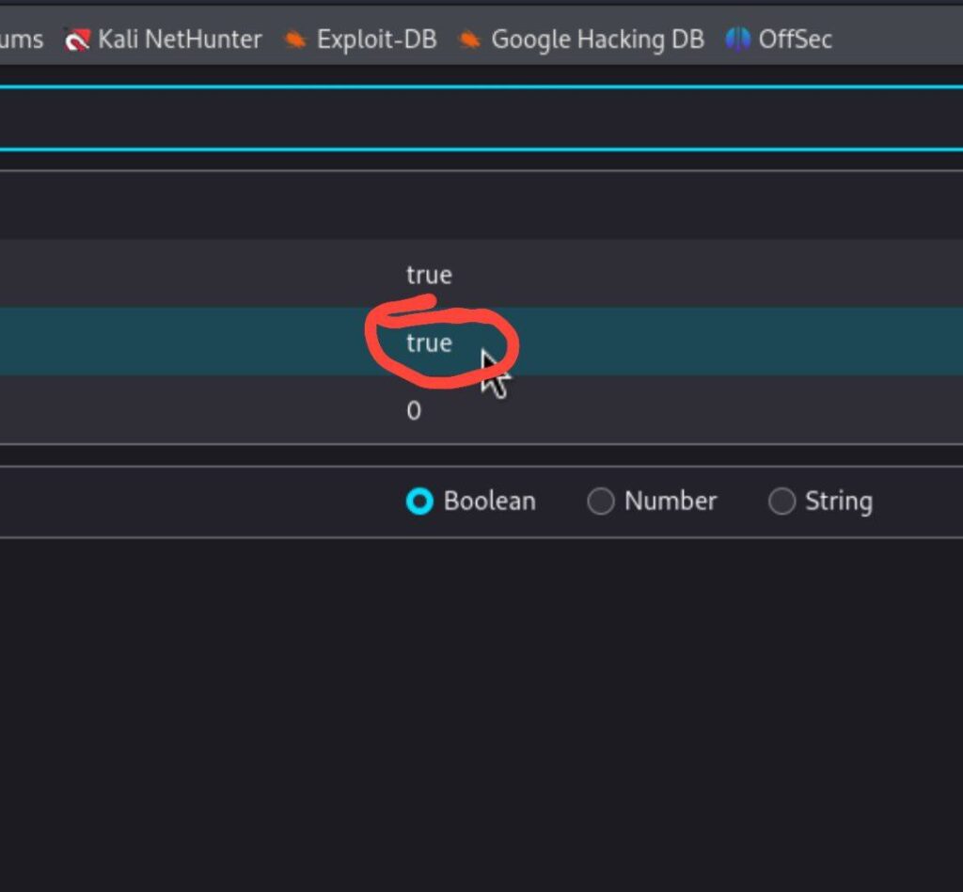Click the Exploit-DB orange bug icon
The image size is (963, 892).
coord(295,40)
